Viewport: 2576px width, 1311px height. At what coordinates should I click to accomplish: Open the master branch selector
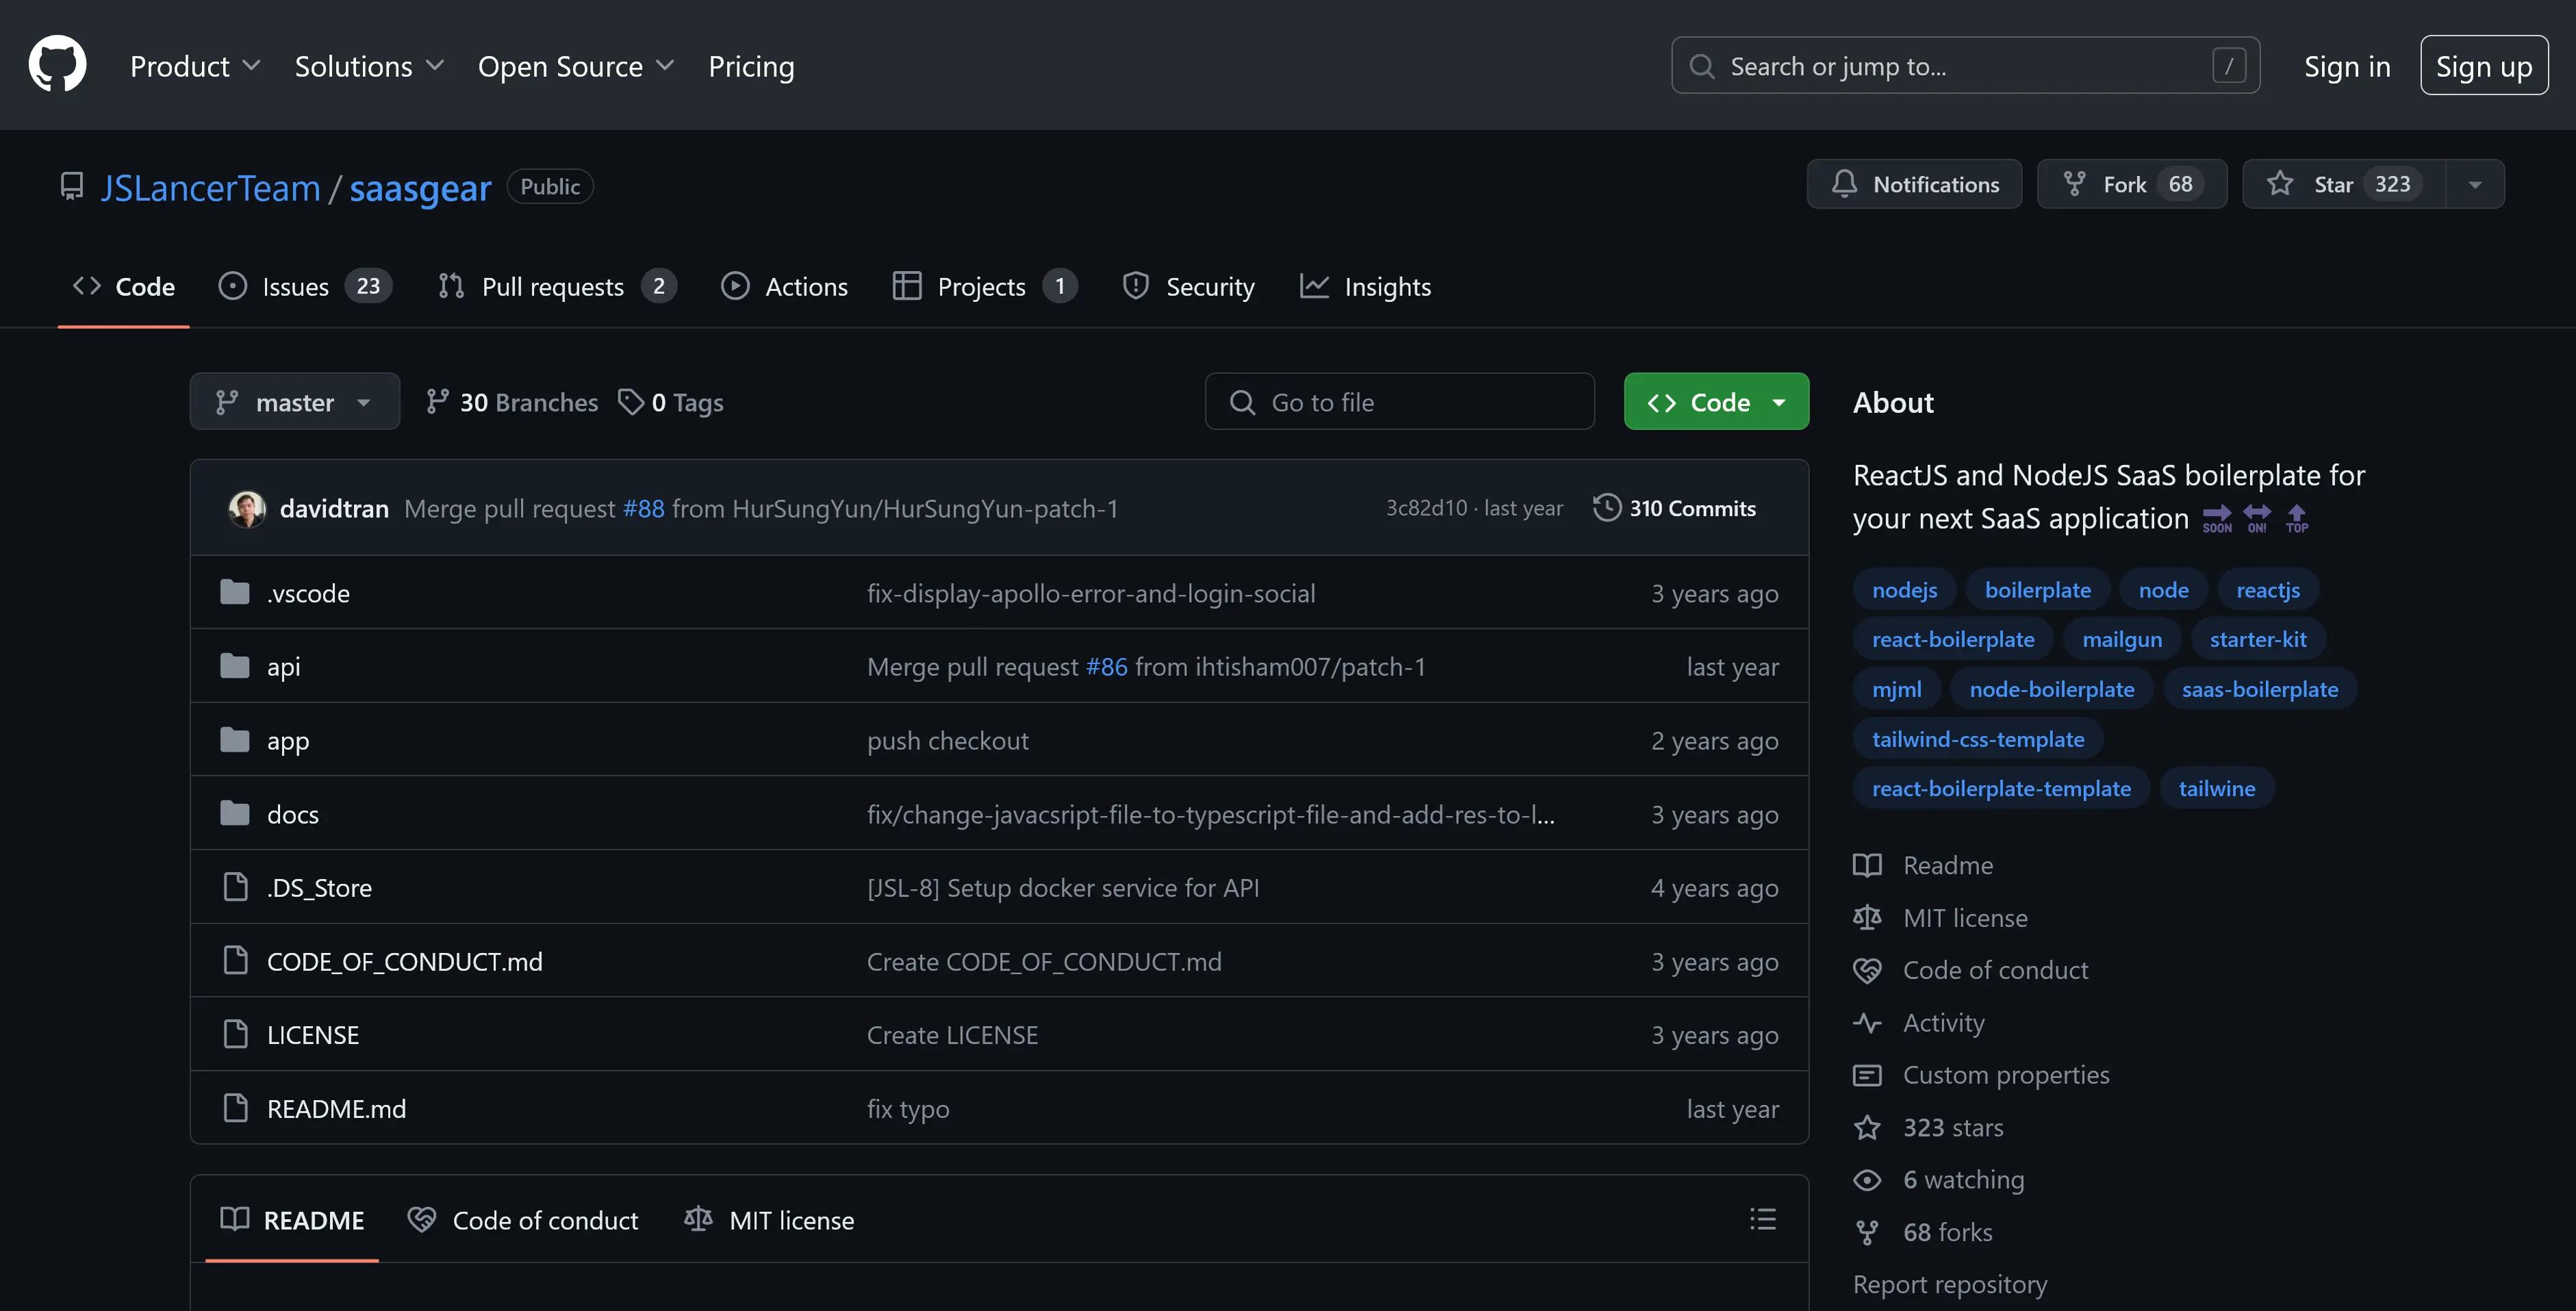click(295, 402)
